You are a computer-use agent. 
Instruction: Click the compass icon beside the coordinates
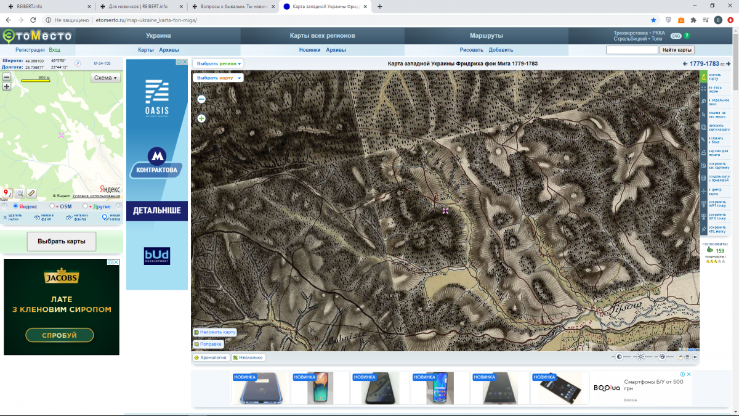pos(78,63)
